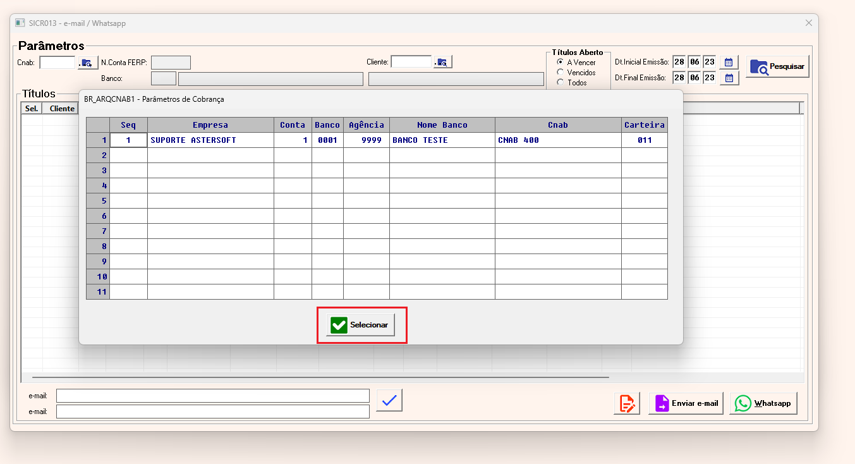
Task: Click row number 2 header
Action: tap(98, 156)
